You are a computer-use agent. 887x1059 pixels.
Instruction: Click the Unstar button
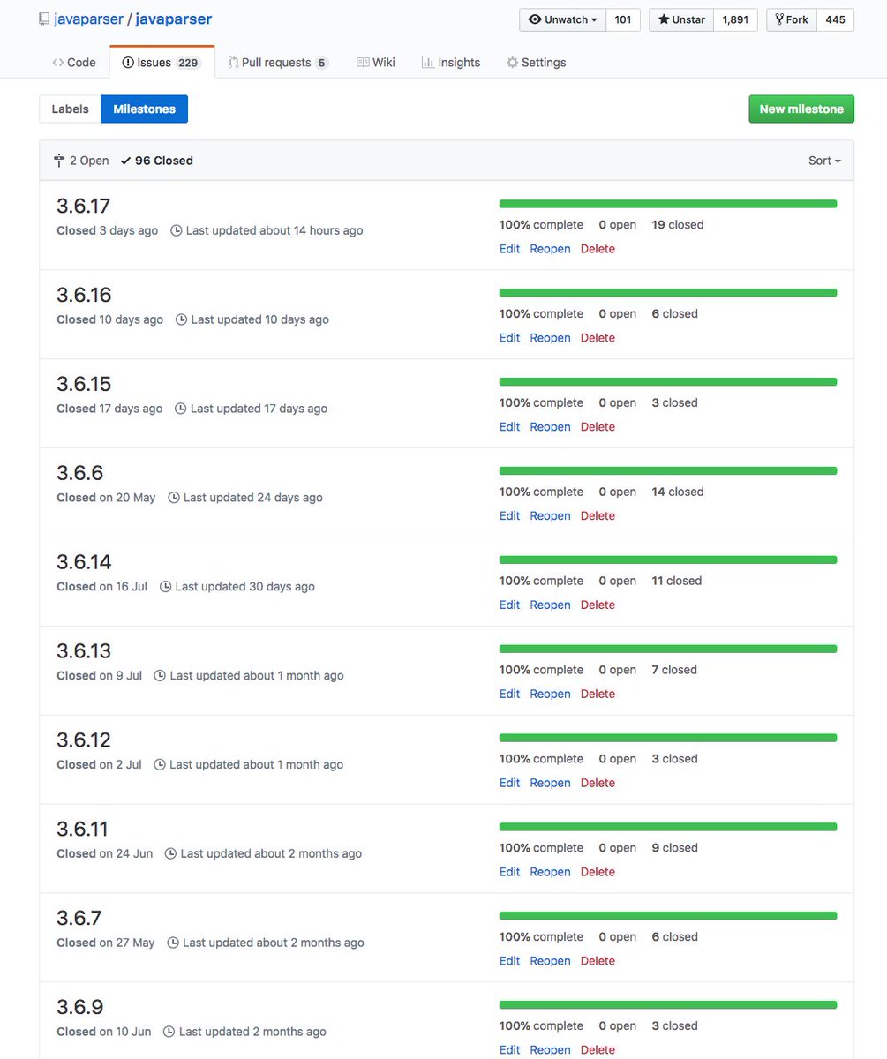pyautogui.click(x=680, y=19)
